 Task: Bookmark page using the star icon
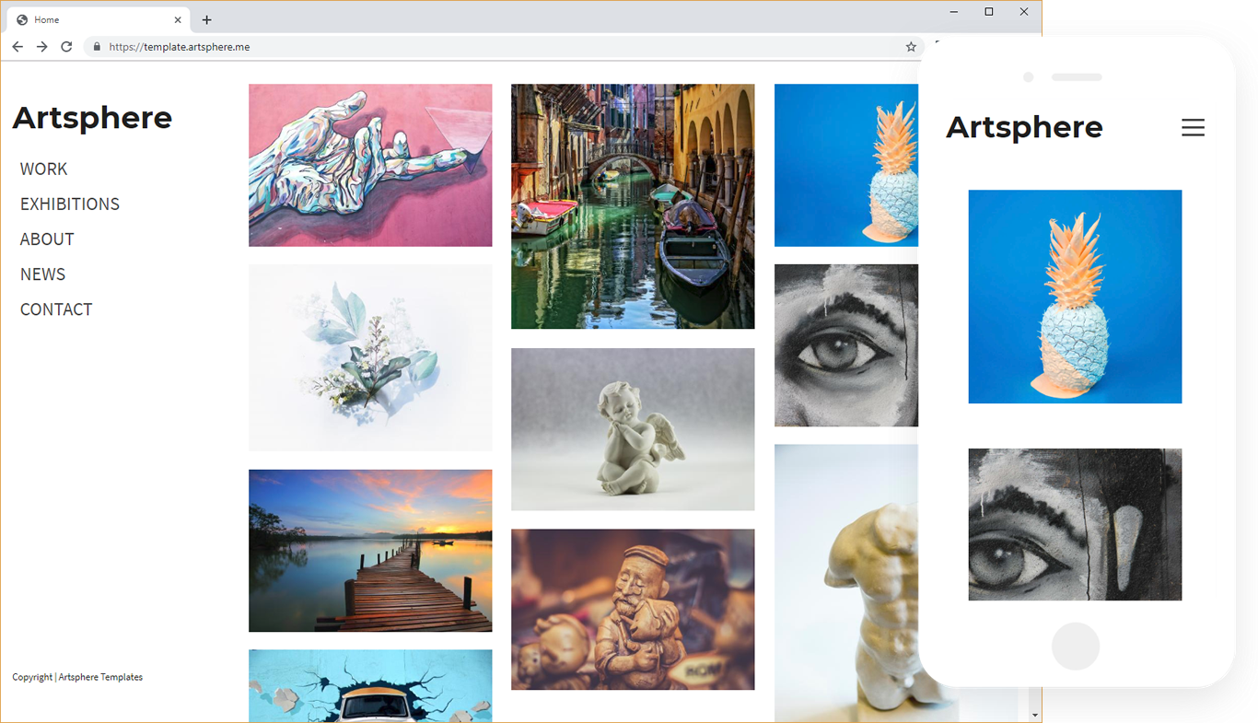911,47
